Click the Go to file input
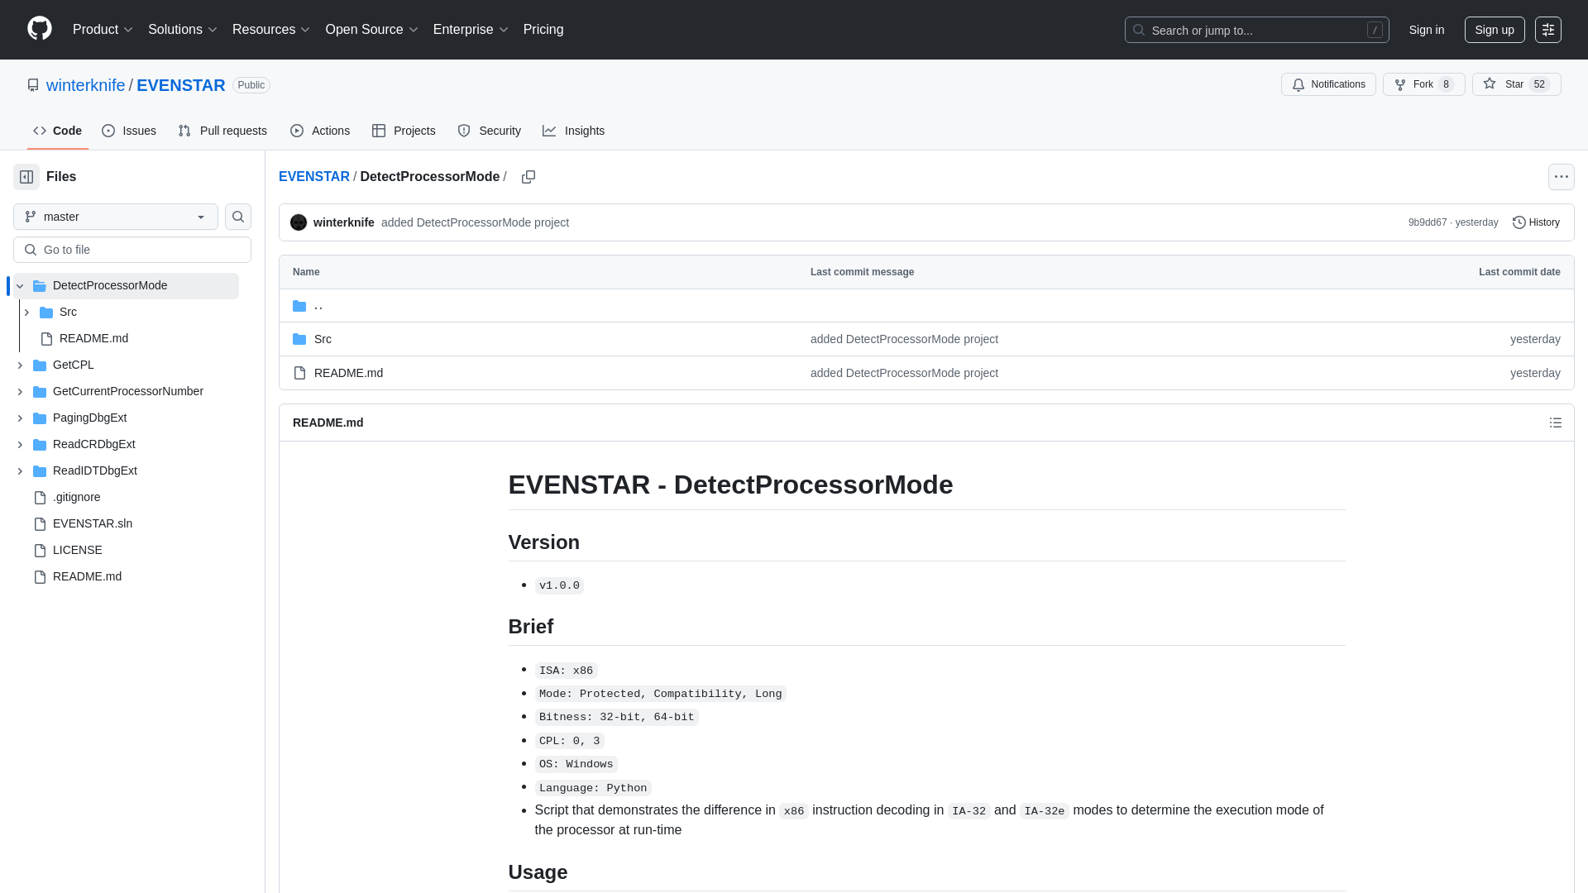This screenshot has height=893, width=1588. [132, 250]
